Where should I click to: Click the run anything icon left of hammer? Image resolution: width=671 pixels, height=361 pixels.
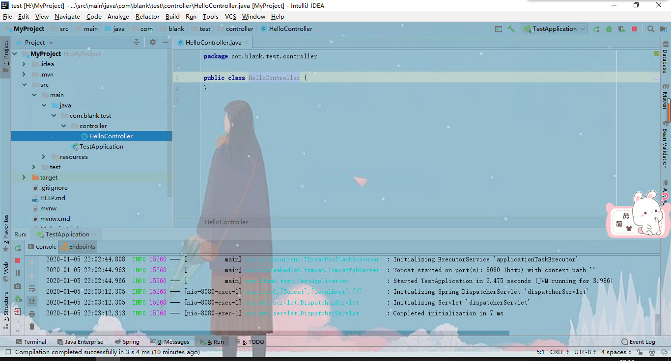pos(499,29)
